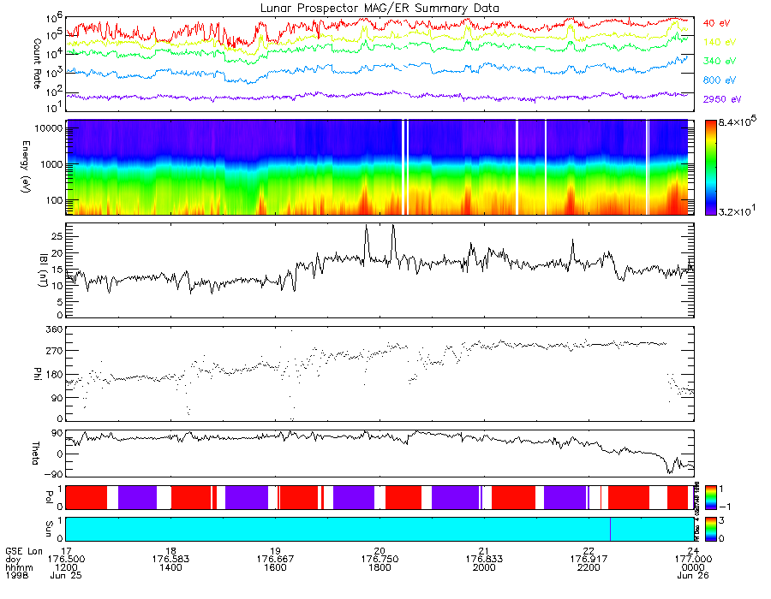Click the '10000' energy axis tick label
Viewport: 771px width, 599px height.
click(49, 128)
